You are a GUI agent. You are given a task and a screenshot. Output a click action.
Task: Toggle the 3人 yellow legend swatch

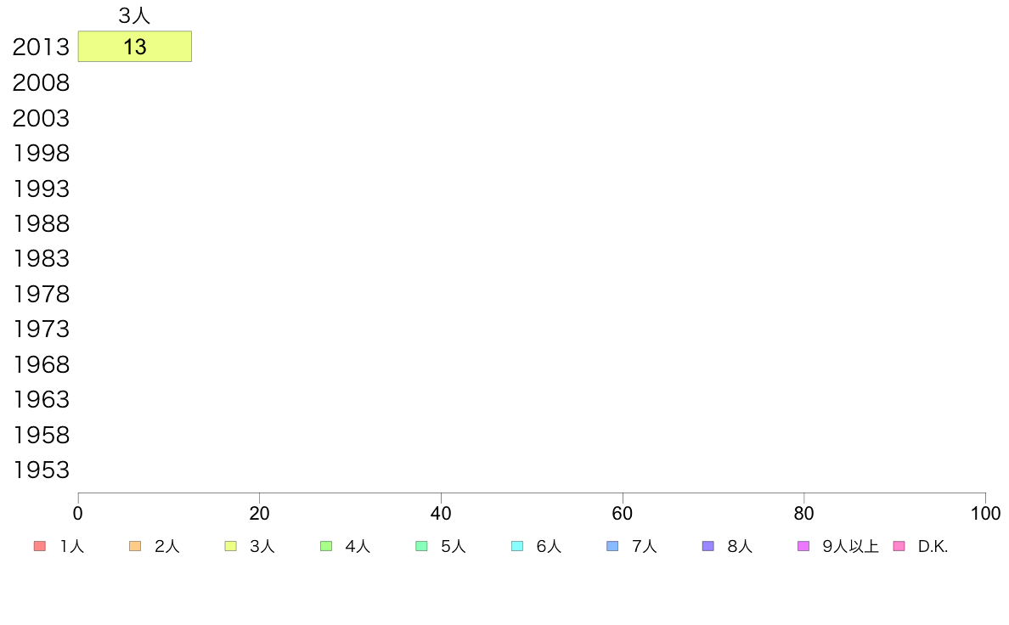click(x=230, y=547)
